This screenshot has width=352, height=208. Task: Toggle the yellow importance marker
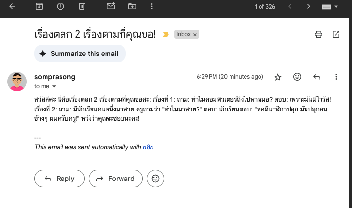point(166,34)
